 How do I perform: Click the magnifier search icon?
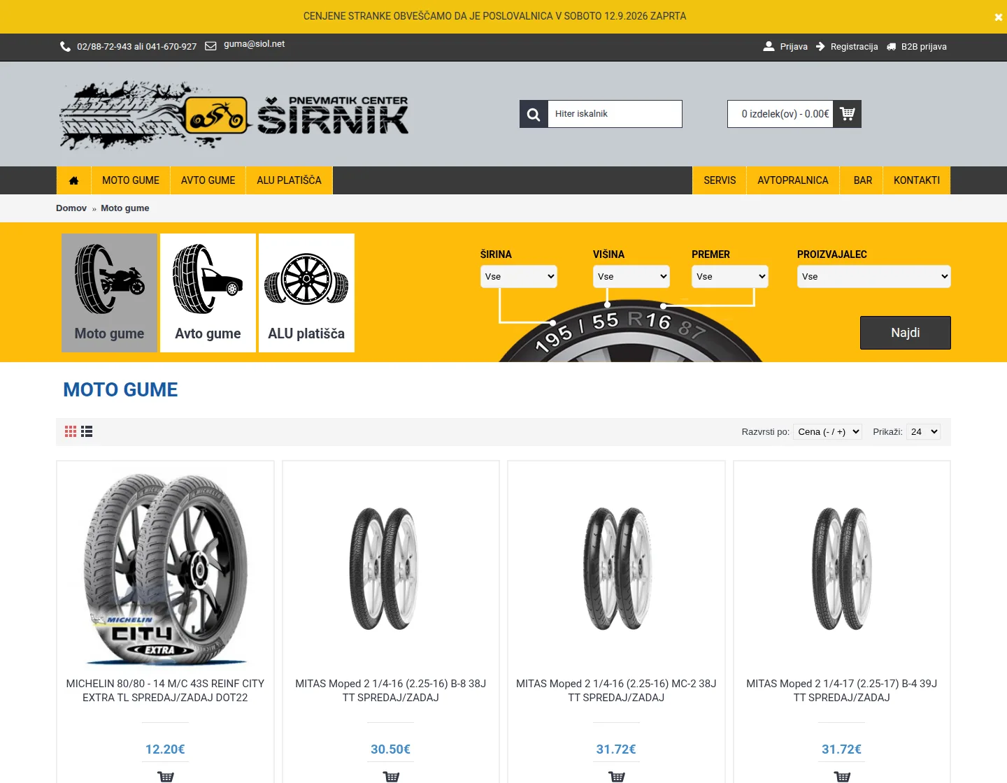click(534, 114)
